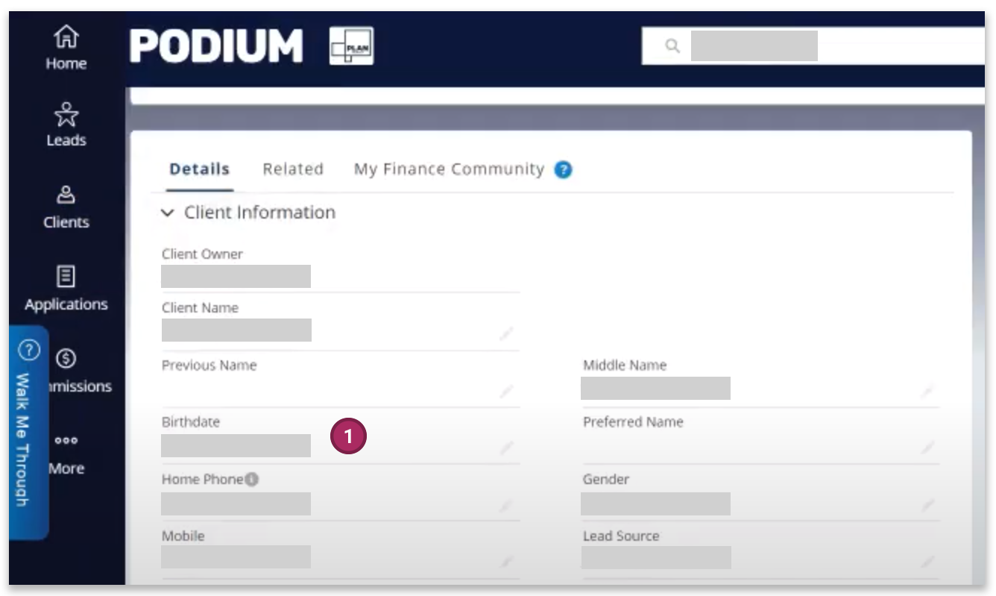Edit Lead Source with pencil icon
This screenshot has height=596, width=996.
tap(927, 561)
